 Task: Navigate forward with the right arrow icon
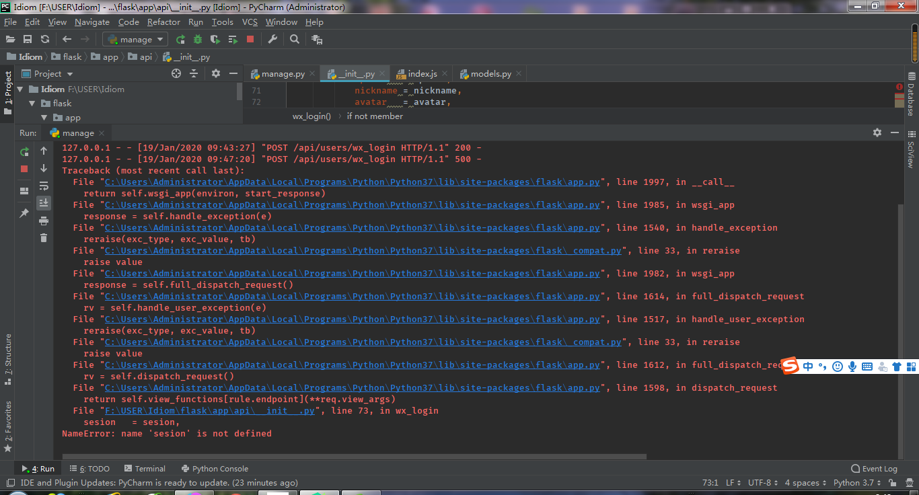tap(85, 40)
